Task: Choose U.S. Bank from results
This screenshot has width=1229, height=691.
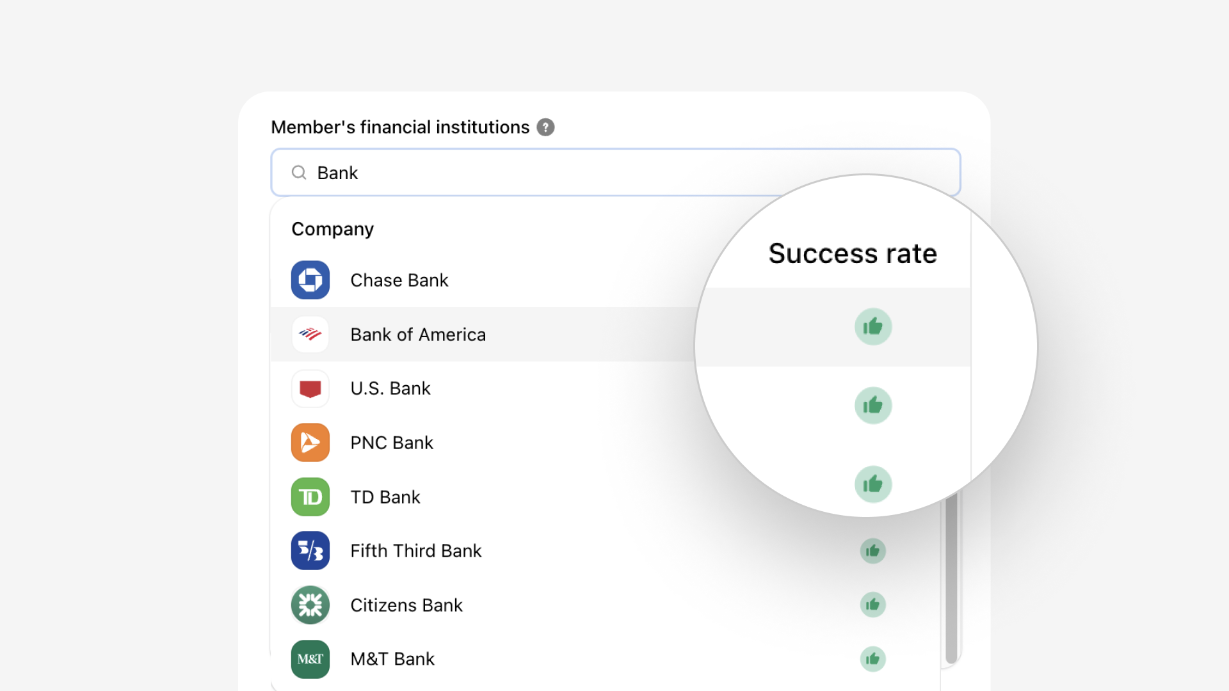Action: click(390, 388)
